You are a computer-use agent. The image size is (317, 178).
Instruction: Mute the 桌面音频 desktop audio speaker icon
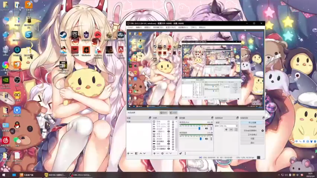point(206,139)
